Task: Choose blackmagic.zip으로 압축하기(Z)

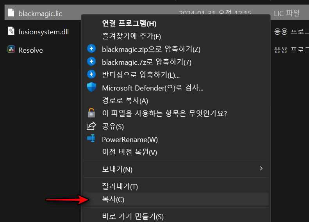Action: click(x=176, y=49)
